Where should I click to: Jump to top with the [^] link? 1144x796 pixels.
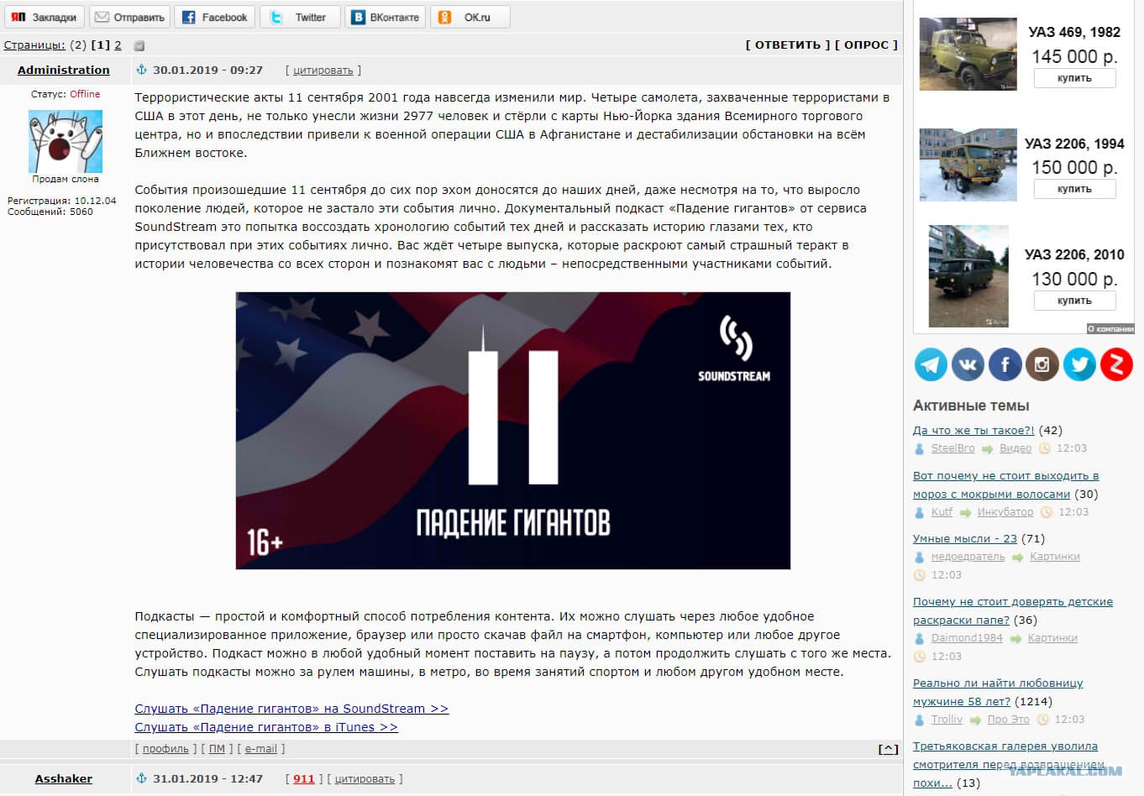(x=888, y=749)
